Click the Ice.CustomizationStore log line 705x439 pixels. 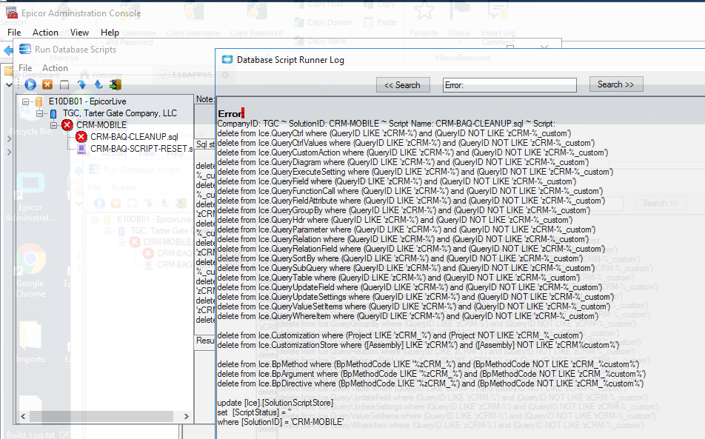pos(418,345)
